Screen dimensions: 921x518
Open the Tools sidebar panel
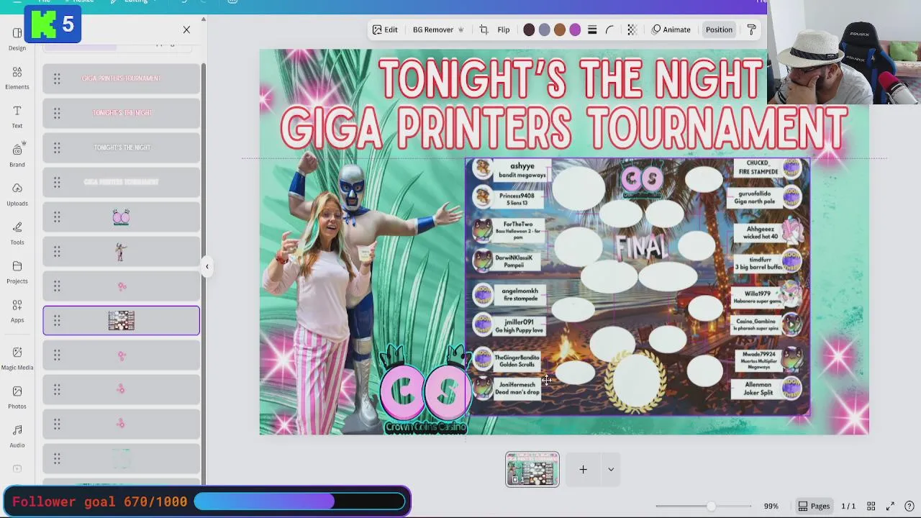[17, 233]
